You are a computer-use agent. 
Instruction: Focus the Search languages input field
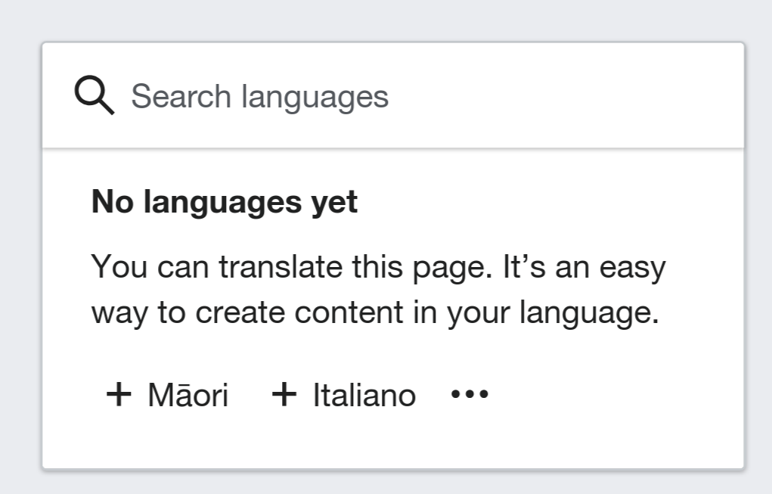click(x=393, y=95)
